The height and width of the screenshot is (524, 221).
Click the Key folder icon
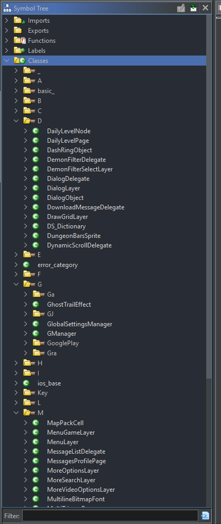coord(30,393)
